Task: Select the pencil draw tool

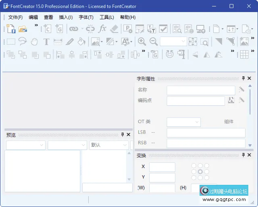Action: coord(70,42)
